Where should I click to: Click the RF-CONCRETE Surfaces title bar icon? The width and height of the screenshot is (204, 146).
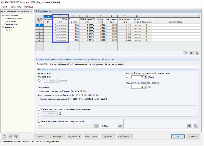(x=2, y=2)
